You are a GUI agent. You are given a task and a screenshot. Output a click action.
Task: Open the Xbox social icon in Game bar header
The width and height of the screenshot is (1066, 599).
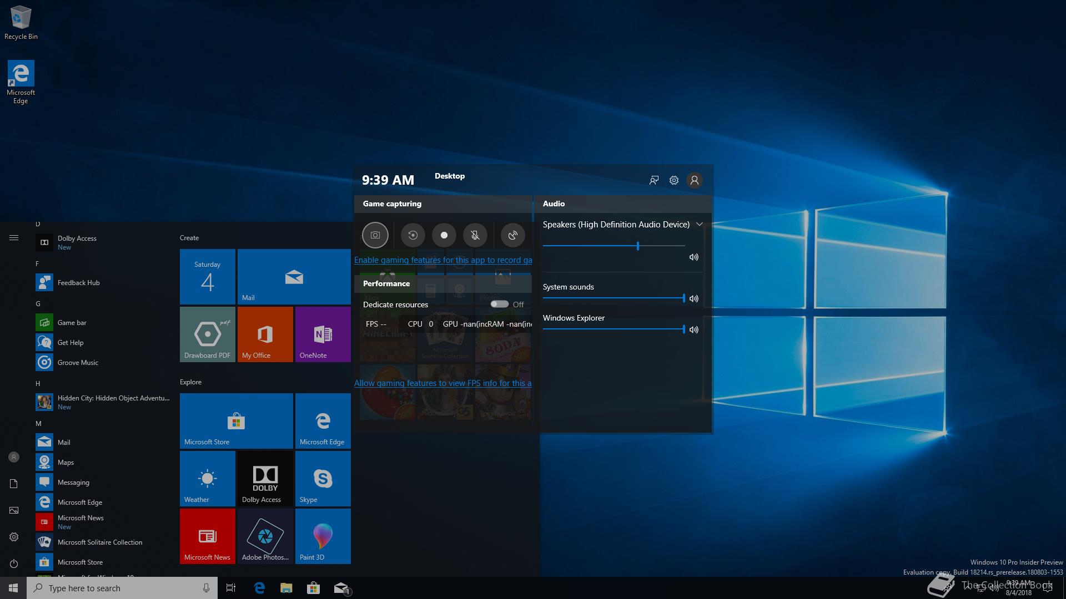tap(654, 180)
